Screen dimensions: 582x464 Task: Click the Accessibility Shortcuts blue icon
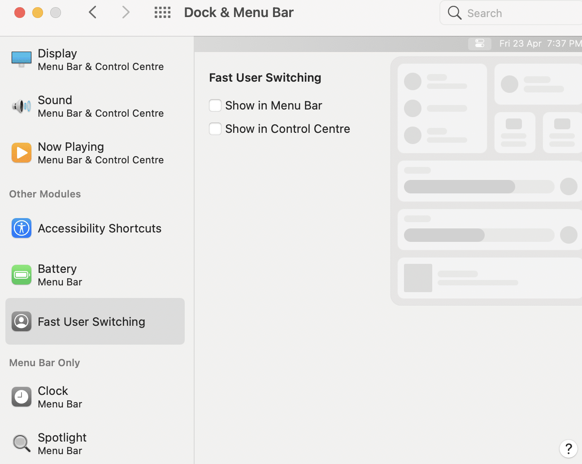[x=22, y=228]
